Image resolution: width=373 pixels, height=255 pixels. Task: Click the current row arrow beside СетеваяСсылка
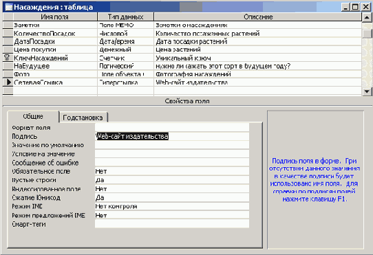point(8,82)
